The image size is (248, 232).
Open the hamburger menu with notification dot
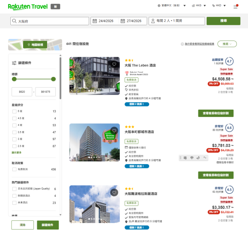236,7
